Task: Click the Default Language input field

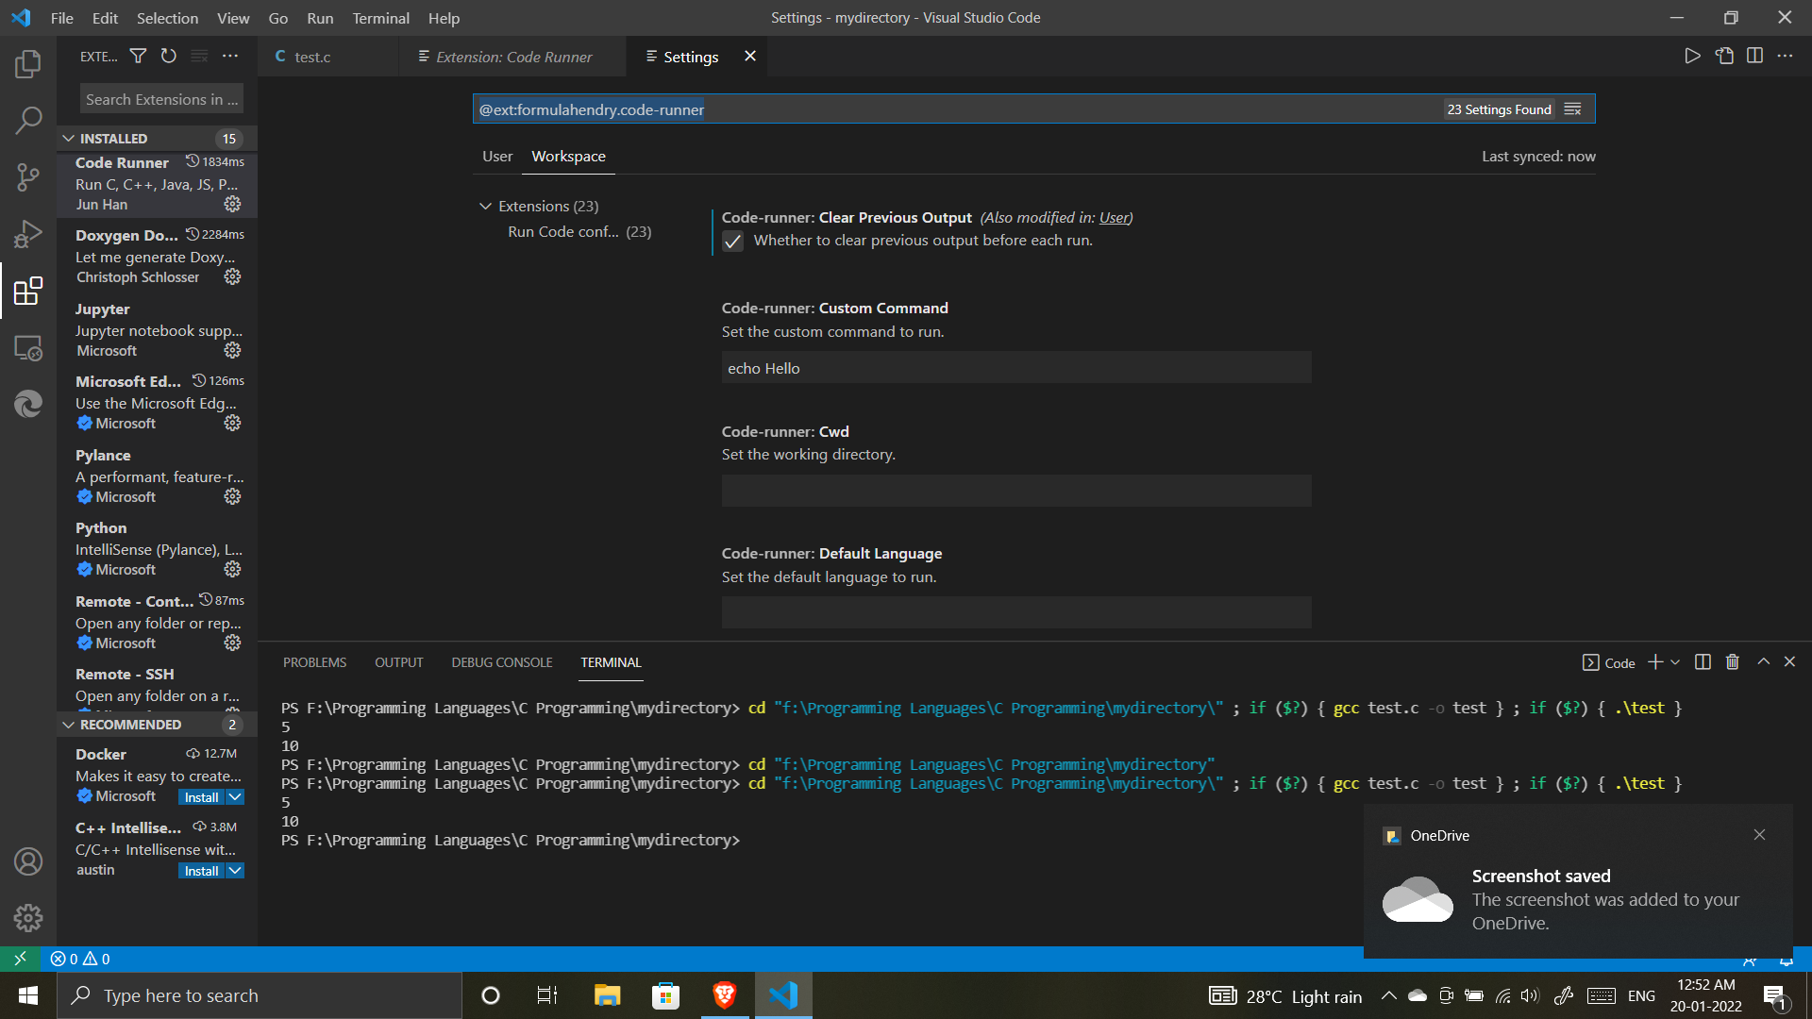Action: (1016, 612)
